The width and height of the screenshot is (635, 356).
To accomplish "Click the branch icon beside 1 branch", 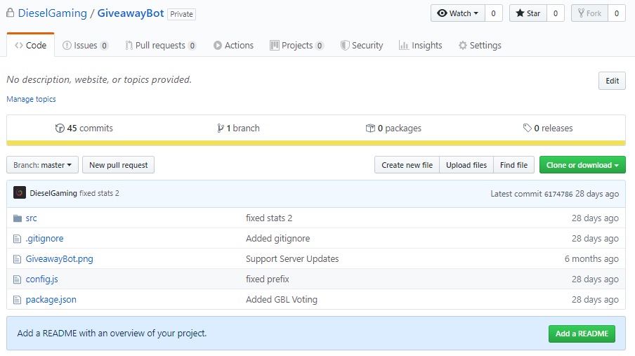I will coord(221,128).
